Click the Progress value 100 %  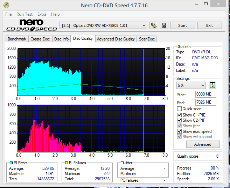click(214, 168)
